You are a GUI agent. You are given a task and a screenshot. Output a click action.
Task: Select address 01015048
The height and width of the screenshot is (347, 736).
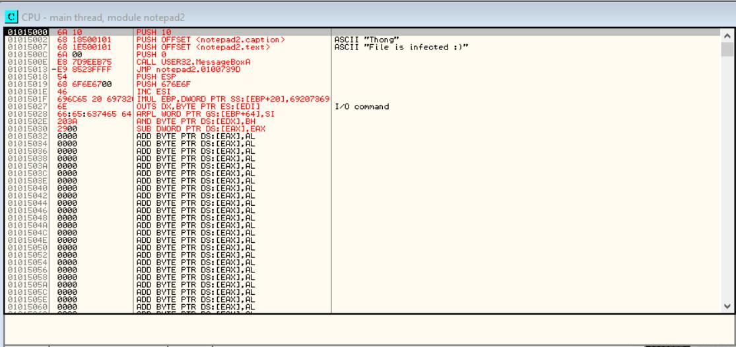[x=27, y=218]
